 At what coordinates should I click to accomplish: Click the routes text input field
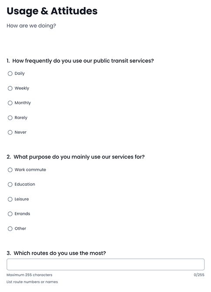click(x=106, y=264)
